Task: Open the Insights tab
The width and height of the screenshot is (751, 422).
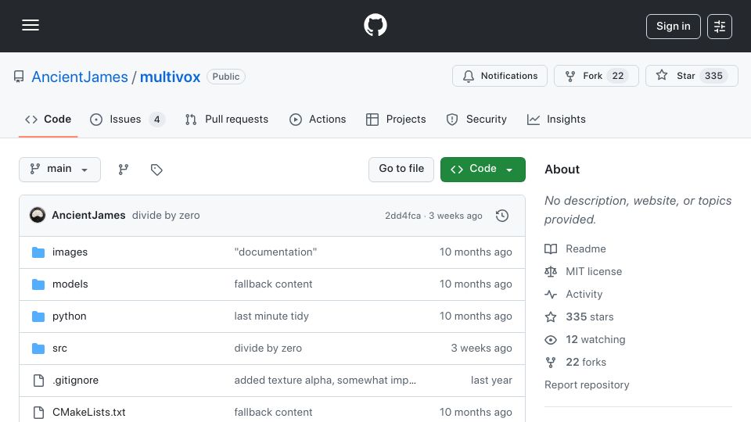Action: [556, 119]
